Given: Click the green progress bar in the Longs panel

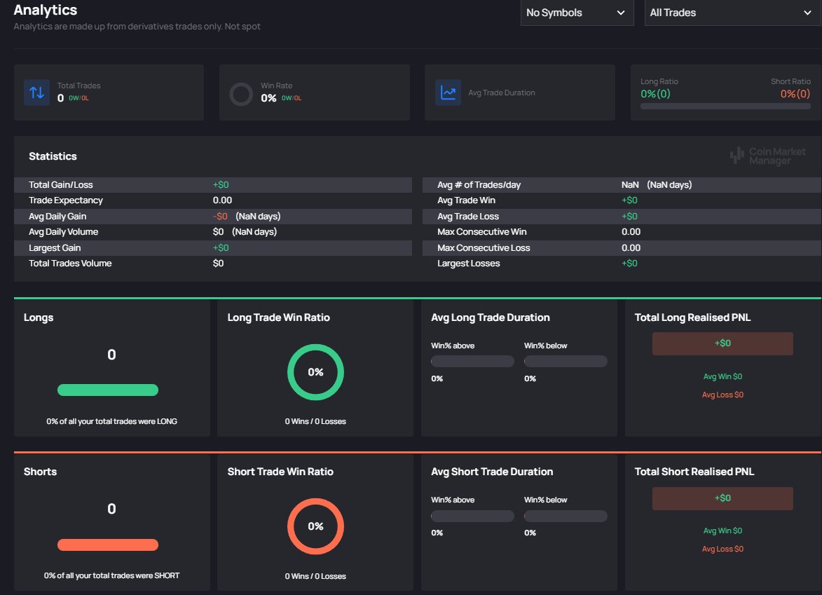Looking at the screenshot, I should pyautogui.click(x=108, y=390).
